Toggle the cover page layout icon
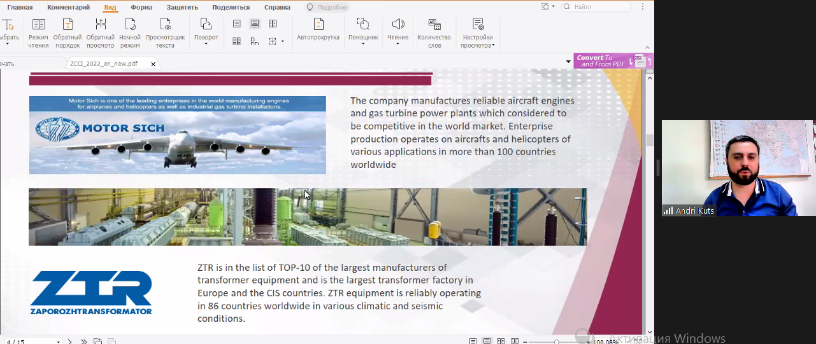 click(255, 41)
